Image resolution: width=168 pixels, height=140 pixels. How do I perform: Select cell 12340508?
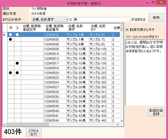(55, 49)
